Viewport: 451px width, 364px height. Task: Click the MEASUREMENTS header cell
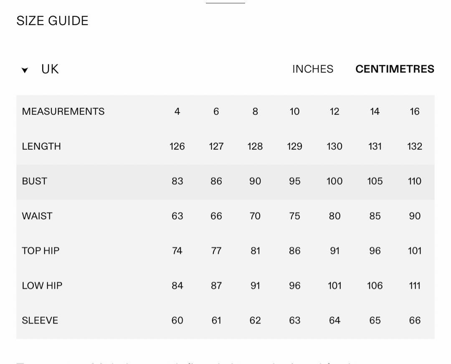63,111
